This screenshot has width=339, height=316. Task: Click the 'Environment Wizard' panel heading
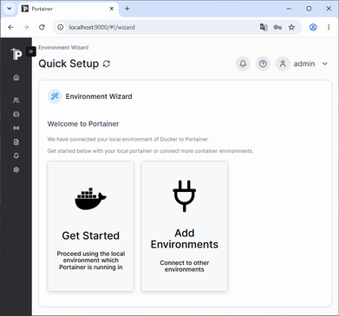(99, 96)
